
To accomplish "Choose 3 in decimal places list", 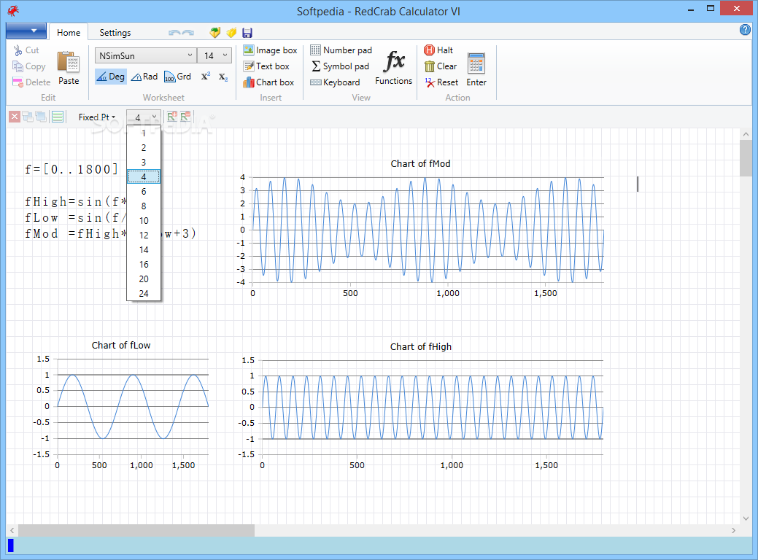I will pos(144,163).
